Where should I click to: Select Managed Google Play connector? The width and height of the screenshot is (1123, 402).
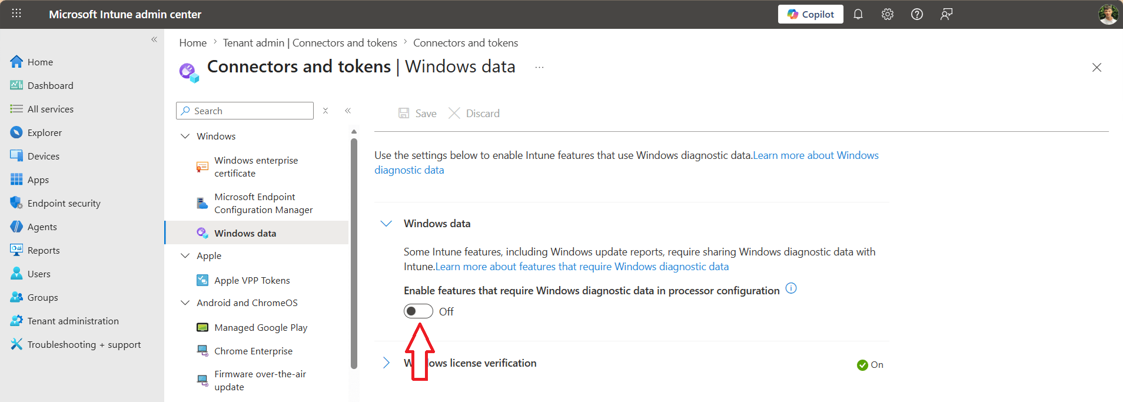pos(261,327)
